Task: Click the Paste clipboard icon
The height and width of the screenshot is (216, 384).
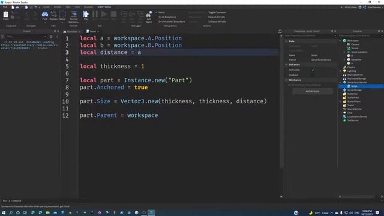Action: [x=5, y=15]
